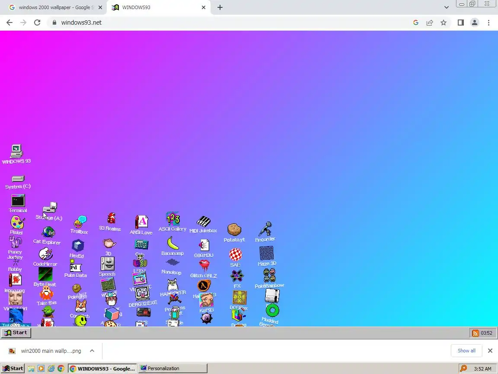Open Chrome's three-dot menu
The width and height of the screenshot is (498, 374).
click(x=488, y=23)
